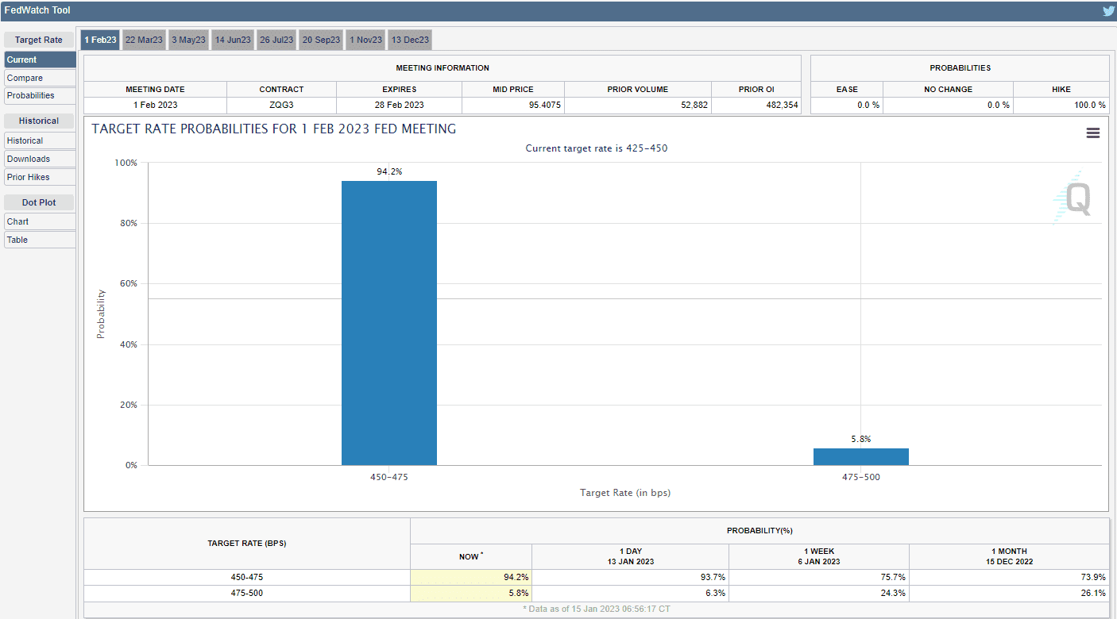
Task: Switch to the 13 Dec23 tab
Action: (410, 40)
